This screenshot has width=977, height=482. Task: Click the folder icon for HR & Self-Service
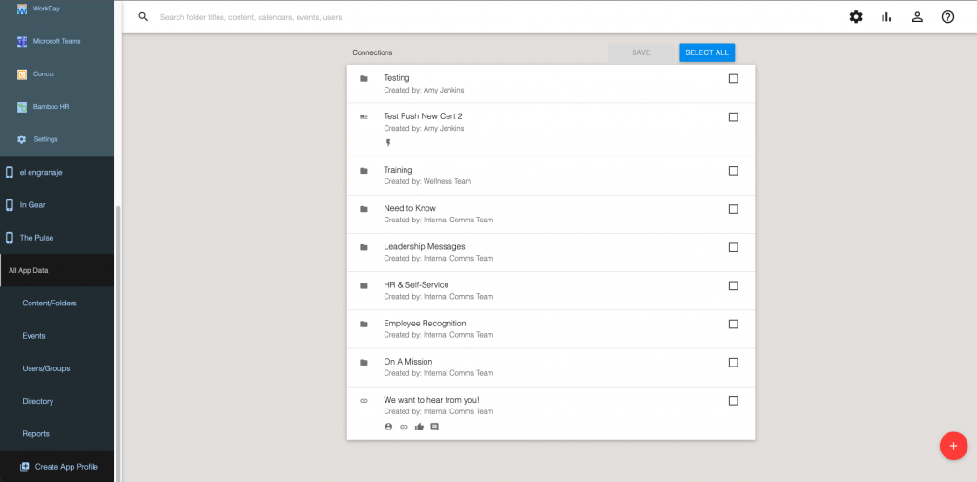[x=364, y=285]
